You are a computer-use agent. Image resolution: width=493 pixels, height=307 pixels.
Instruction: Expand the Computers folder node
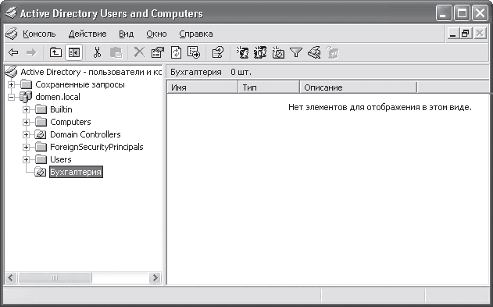[x=26, y=122]
